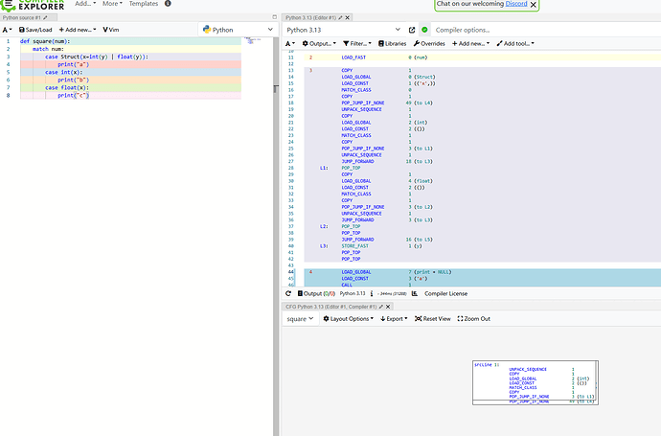
Task: Click Reset View in the CFG pane
Action: [432, 319]
